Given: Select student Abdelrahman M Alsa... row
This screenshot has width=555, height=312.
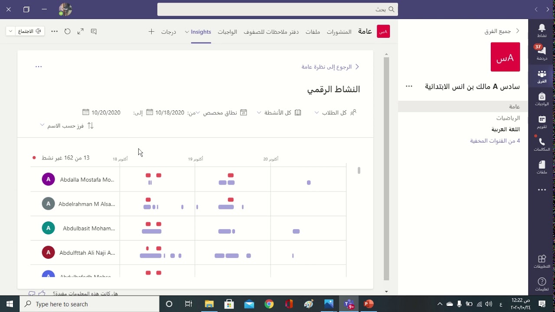Looking at the screenshot, I should click(188, 204).
